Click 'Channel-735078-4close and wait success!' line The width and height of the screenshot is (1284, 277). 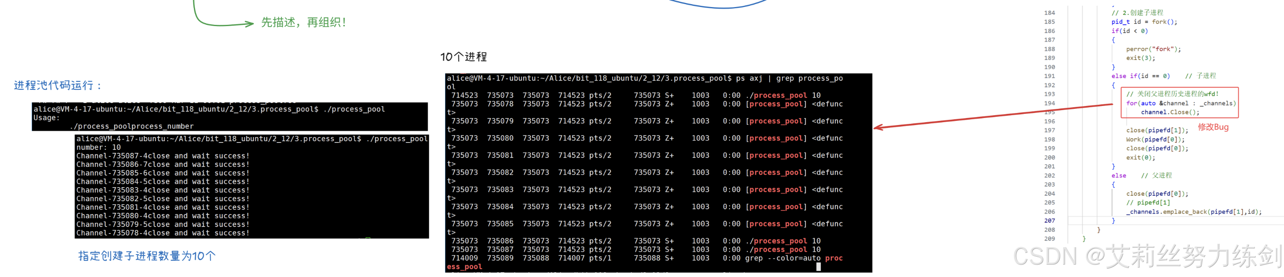pyautogui.click(x=163, y=233)
